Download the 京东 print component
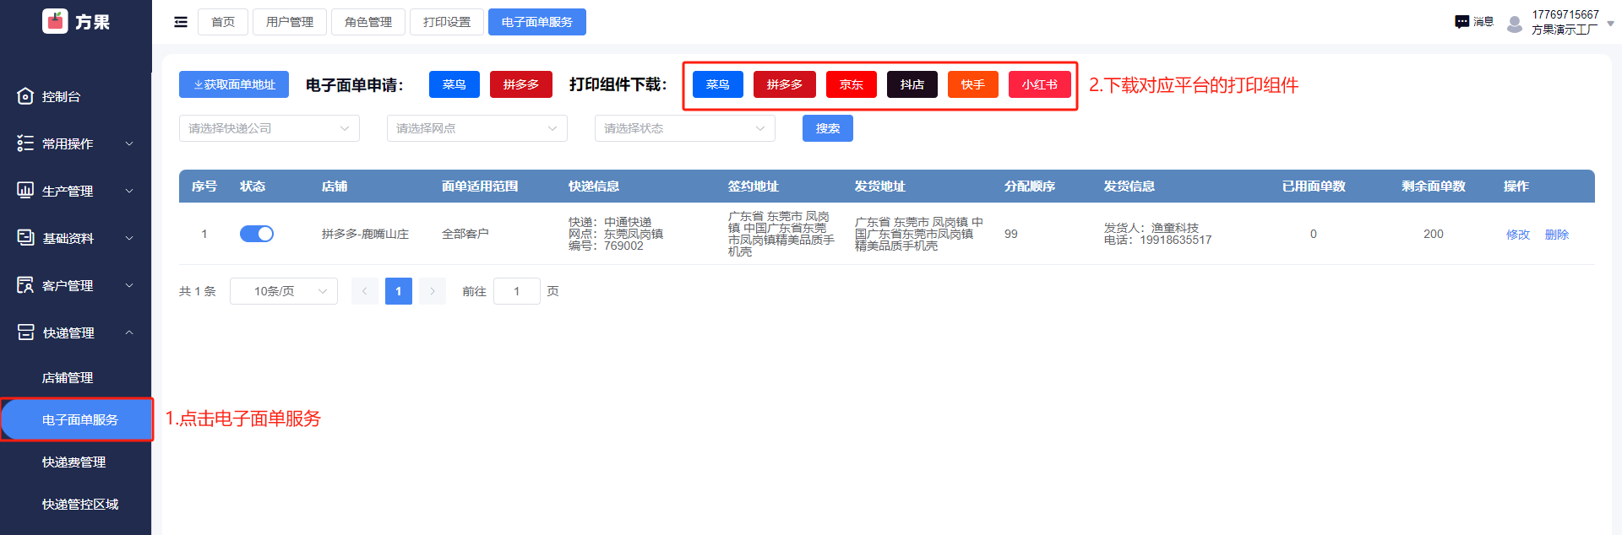Image resolution: width=1622 pixels, height=535 pixels. coord(852,84)
